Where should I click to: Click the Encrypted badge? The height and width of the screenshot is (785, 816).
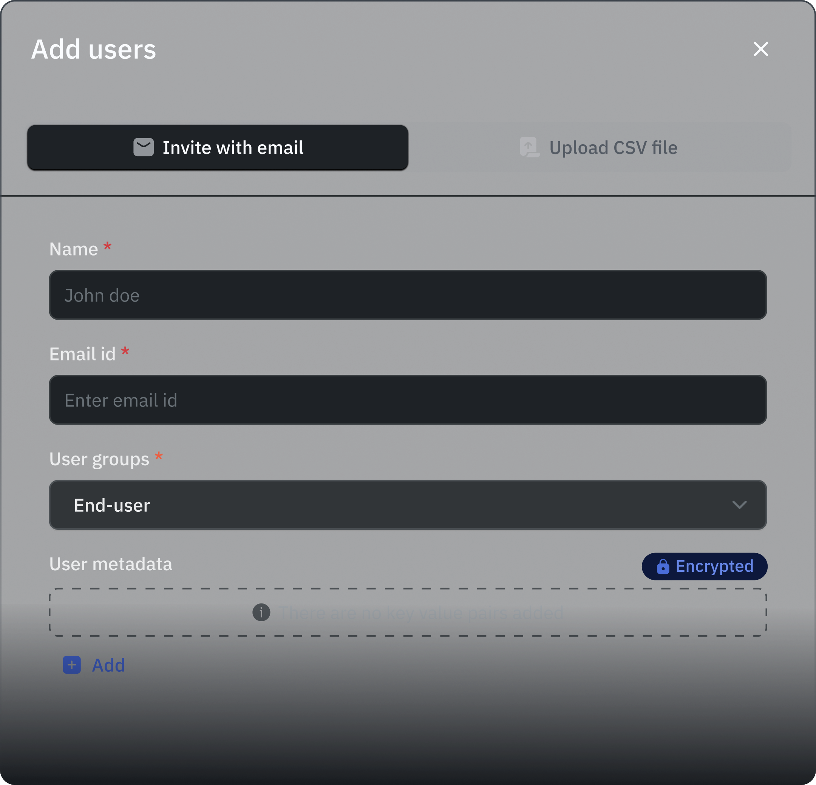pyautogui.click(x=705, y=566)
